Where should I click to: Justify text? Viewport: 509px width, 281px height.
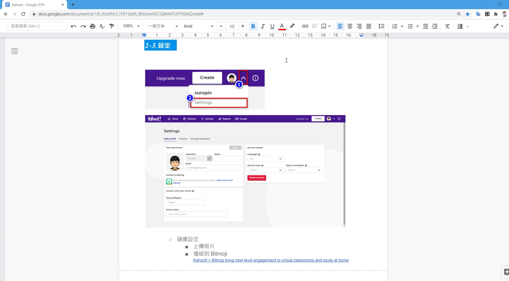click(x=369, y=26)
